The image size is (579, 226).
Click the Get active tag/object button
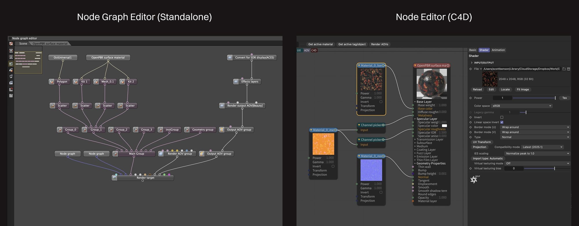(x=352, y=44)
